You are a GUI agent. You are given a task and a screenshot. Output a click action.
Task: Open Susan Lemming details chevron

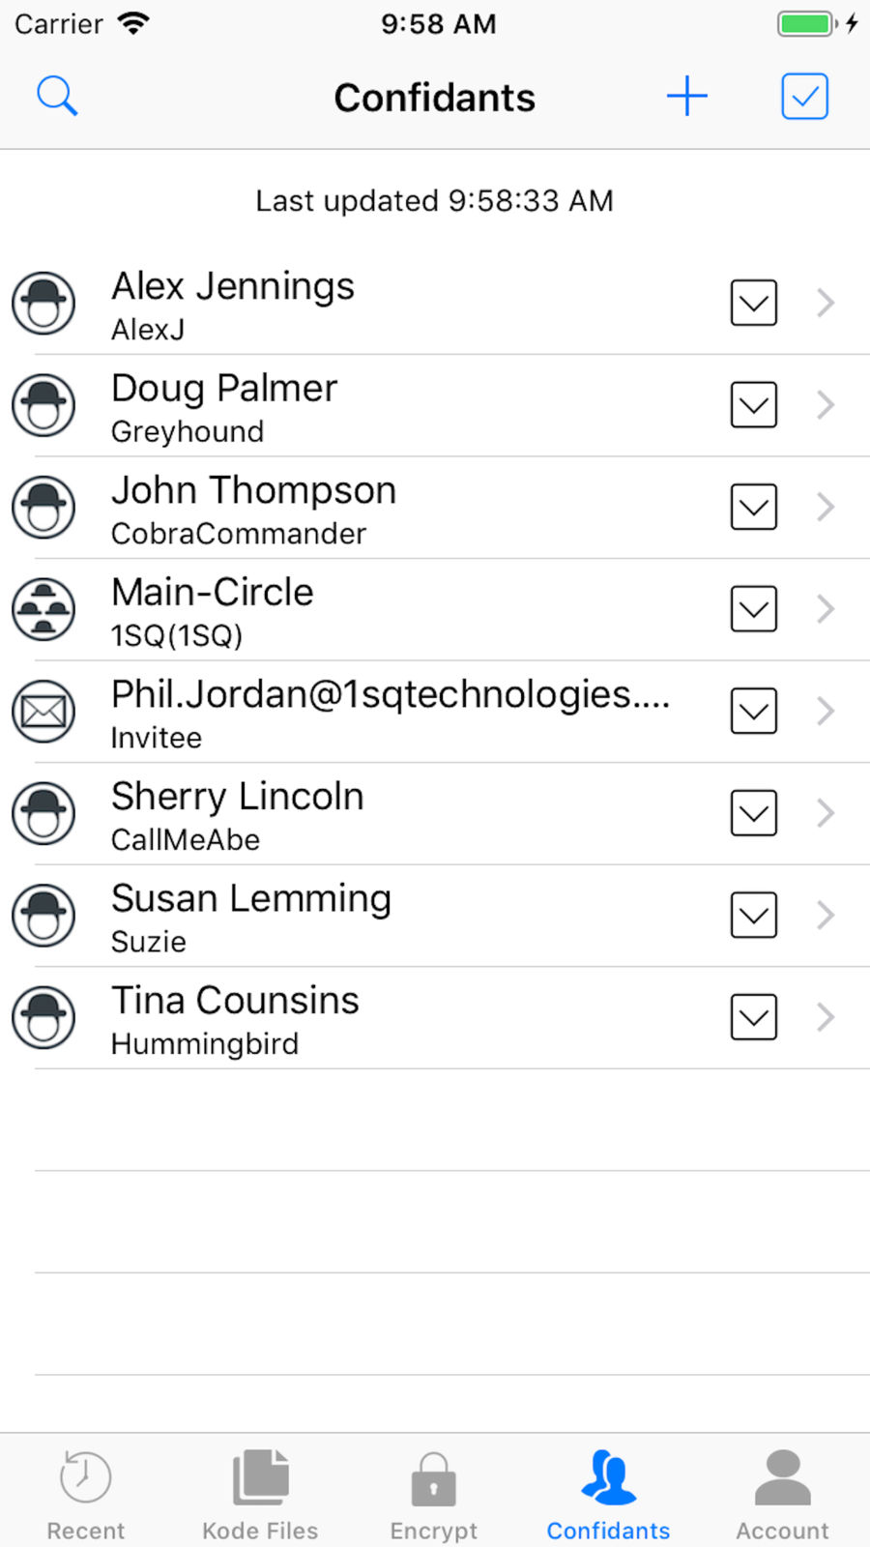point(825,915)
